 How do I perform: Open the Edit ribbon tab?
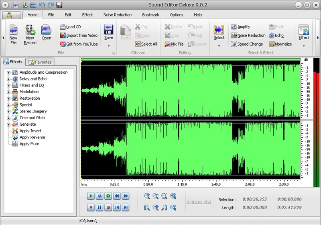[68, 15]
